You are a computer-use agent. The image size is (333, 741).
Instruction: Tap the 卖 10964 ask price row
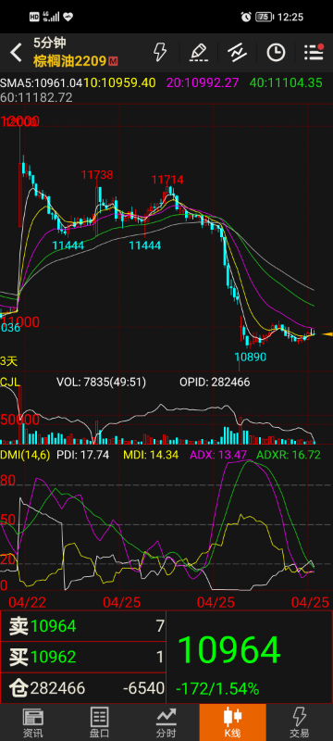click(83, 626)
